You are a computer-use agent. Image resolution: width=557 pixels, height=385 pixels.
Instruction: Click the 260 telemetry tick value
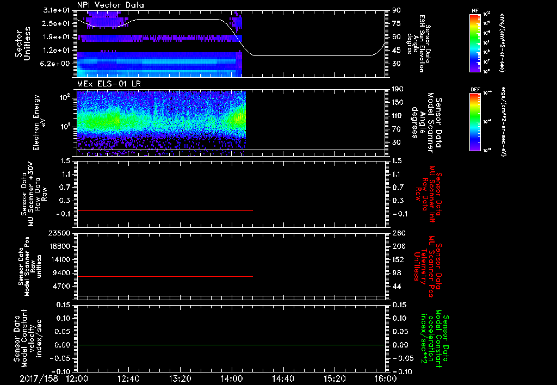click(398, 233)
